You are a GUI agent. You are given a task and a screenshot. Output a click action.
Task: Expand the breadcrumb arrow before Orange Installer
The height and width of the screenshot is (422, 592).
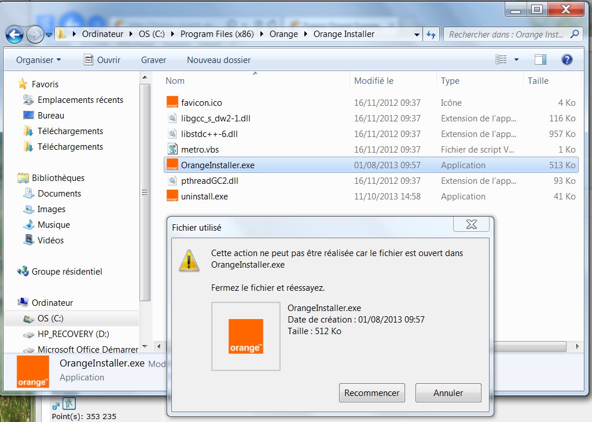click(306, 34)
